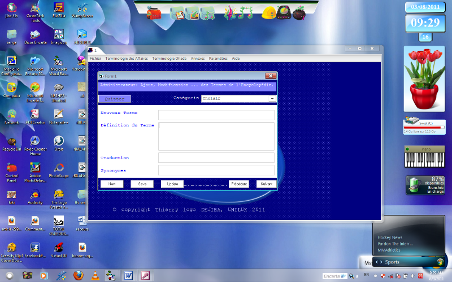The image size is (452, 282).
Task: Click the tulip picture slideshow gadget
Action: (424, 79)
